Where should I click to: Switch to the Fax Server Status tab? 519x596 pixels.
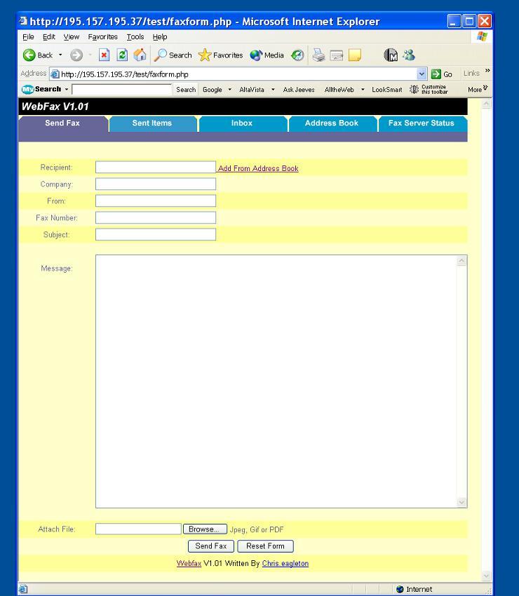coord(422,123)
